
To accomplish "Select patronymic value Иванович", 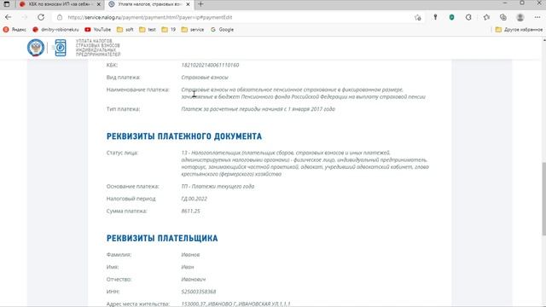I will coord(194,280).
